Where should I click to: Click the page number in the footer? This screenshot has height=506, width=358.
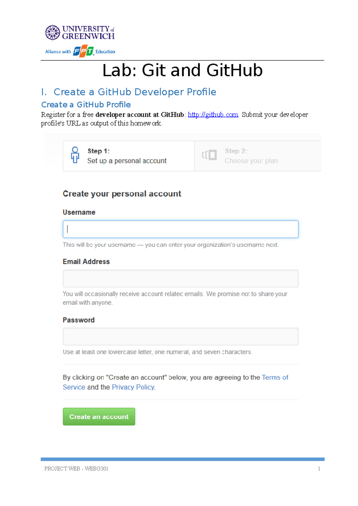pos(319,469)
